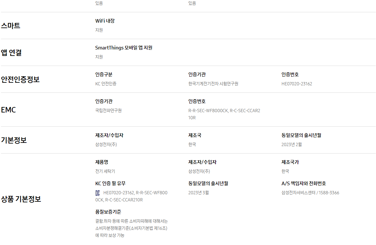The image size is (376, 245).
Task: Click EMC number R-R-SEC-WF8000CK, R-C-SEC-CCAR210R
Action: coord(224,114)
